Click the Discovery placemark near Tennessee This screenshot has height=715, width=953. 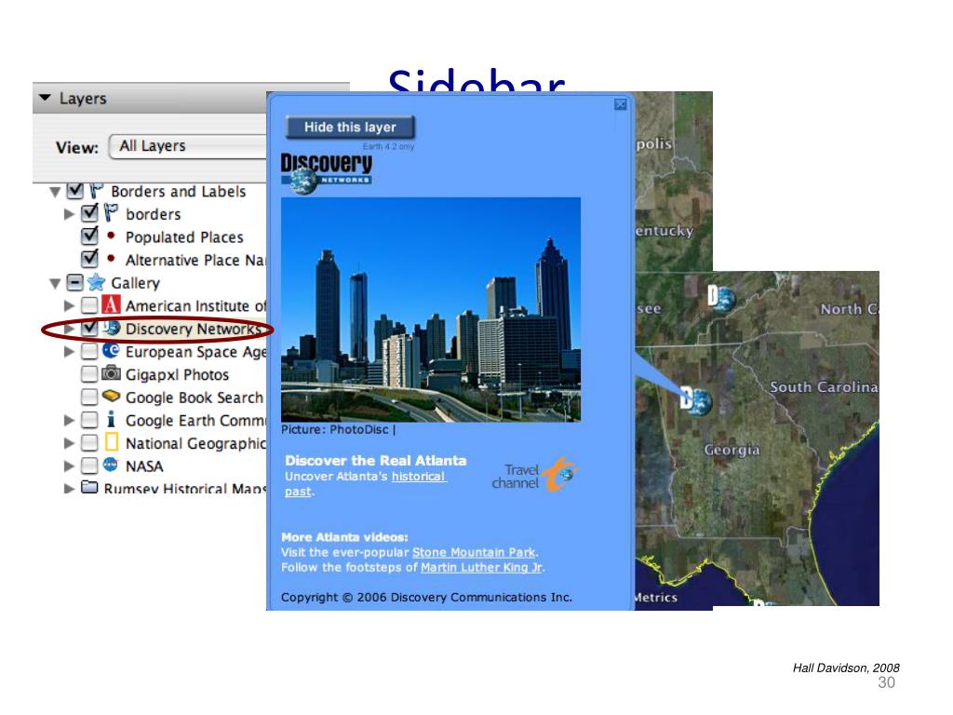click(721, 298)
